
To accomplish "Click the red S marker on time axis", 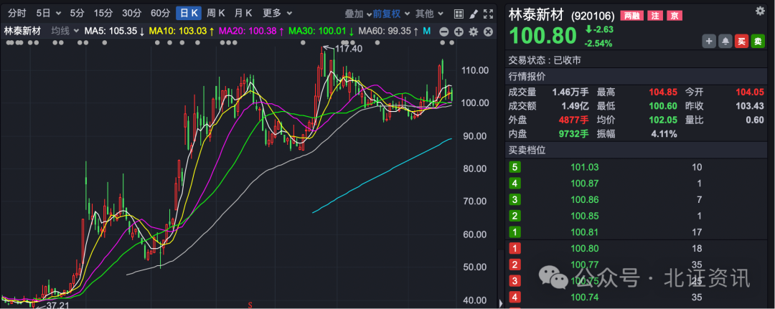I will [x=250, y=305].
